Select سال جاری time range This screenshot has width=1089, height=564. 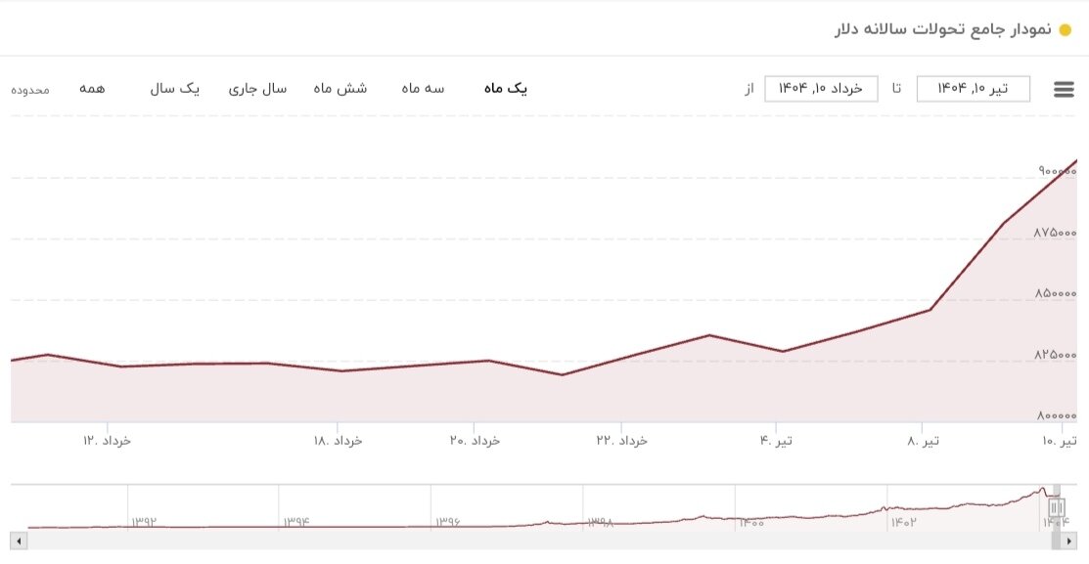tap(257, 89)
